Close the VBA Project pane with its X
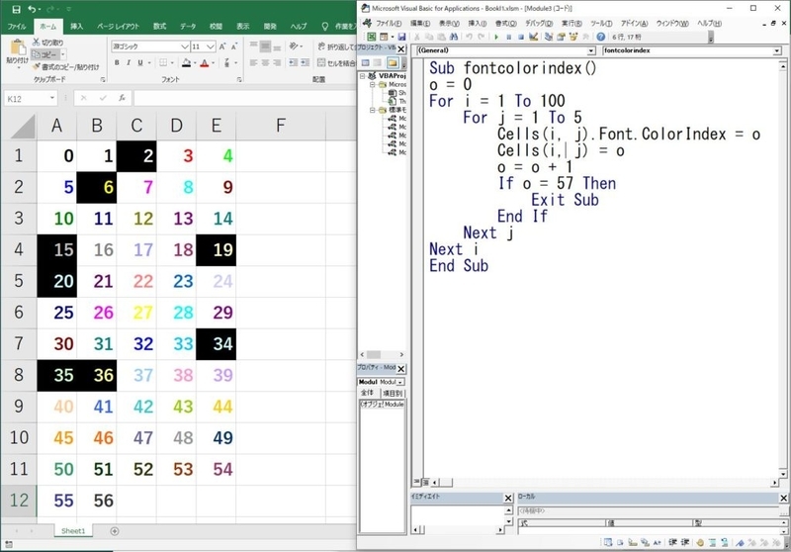This screenshot has height=552, width=791. pos(401,48)
